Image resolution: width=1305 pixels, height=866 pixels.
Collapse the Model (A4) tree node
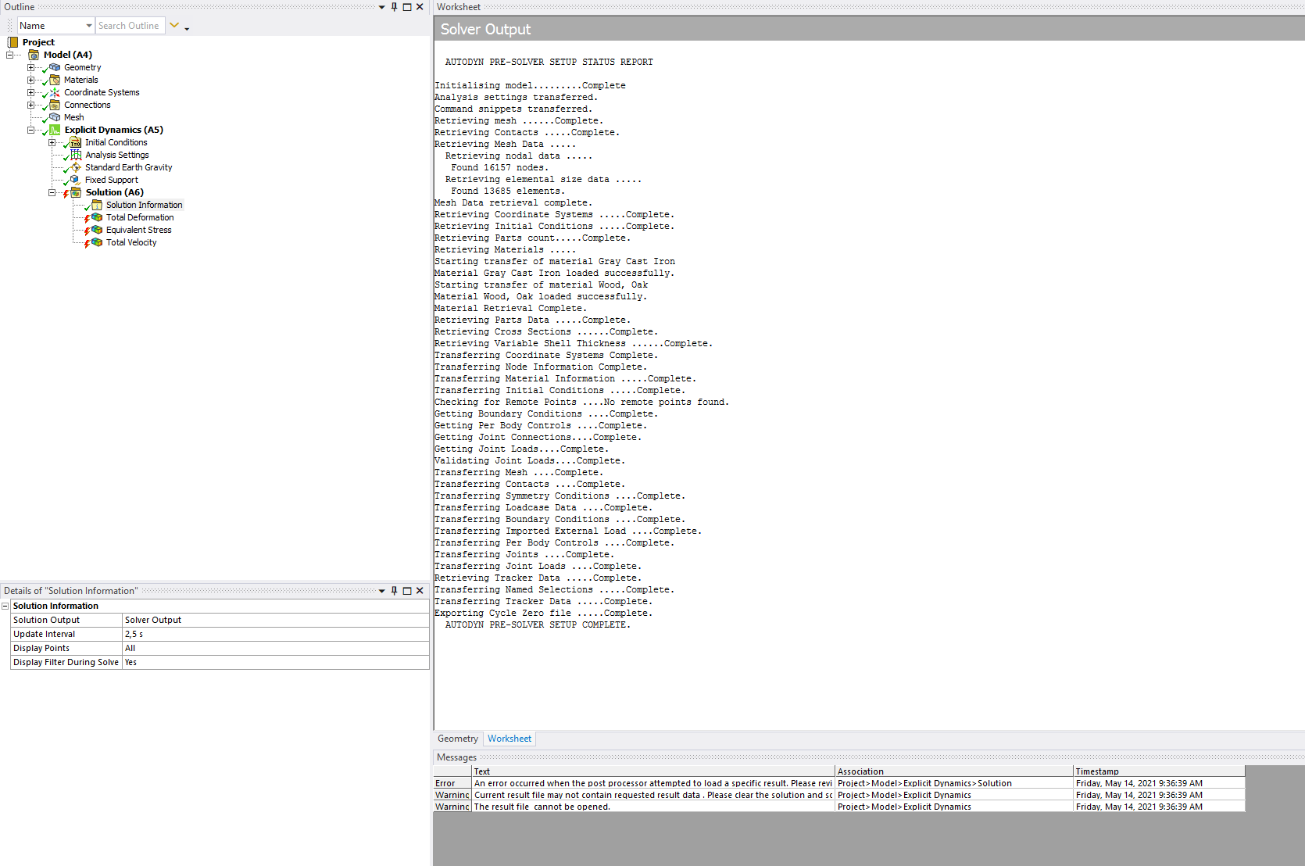pyautogui.click(x=9, y=55)
